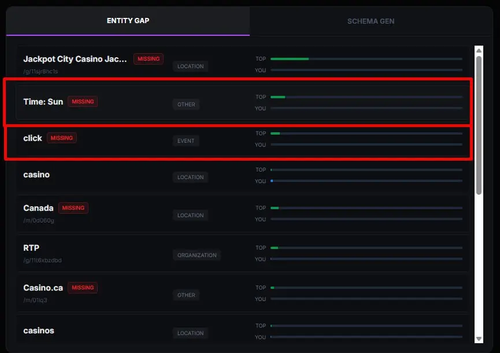Image resolution: width=500 pixels, height=353 pixels.
Task: Click the TOP bar for Jackpot City Casino
Action: pyautogui.click(x=366, y=59)
